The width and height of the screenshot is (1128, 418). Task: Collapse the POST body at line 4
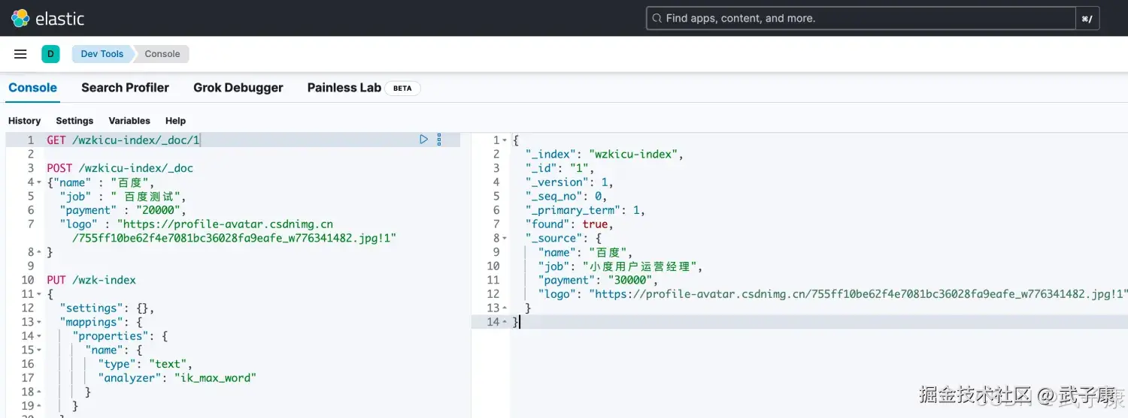pos(38,182)
